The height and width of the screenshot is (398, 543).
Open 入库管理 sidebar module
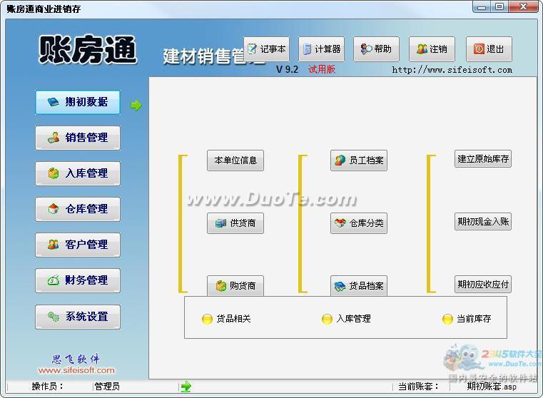(78, 173)
